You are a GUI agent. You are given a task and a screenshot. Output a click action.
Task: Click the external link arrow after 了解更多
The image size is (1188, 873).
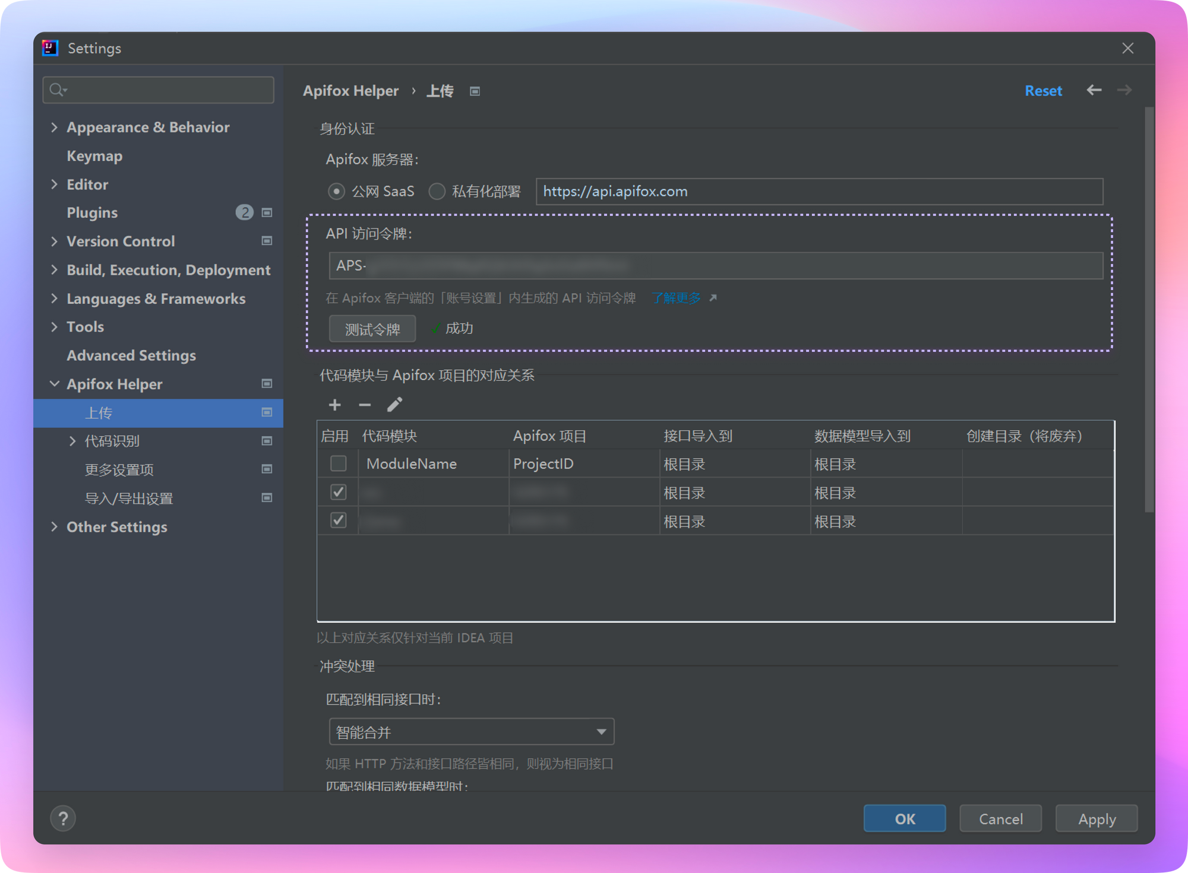pyautogui.click(x=713, y=298)
